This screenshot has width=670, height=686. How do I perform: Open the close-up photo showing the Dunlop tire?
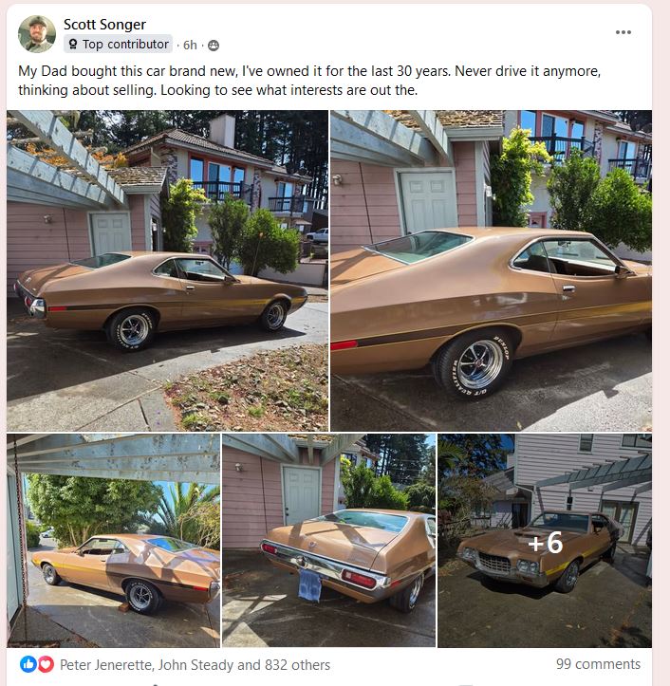(x=491, y=270)
